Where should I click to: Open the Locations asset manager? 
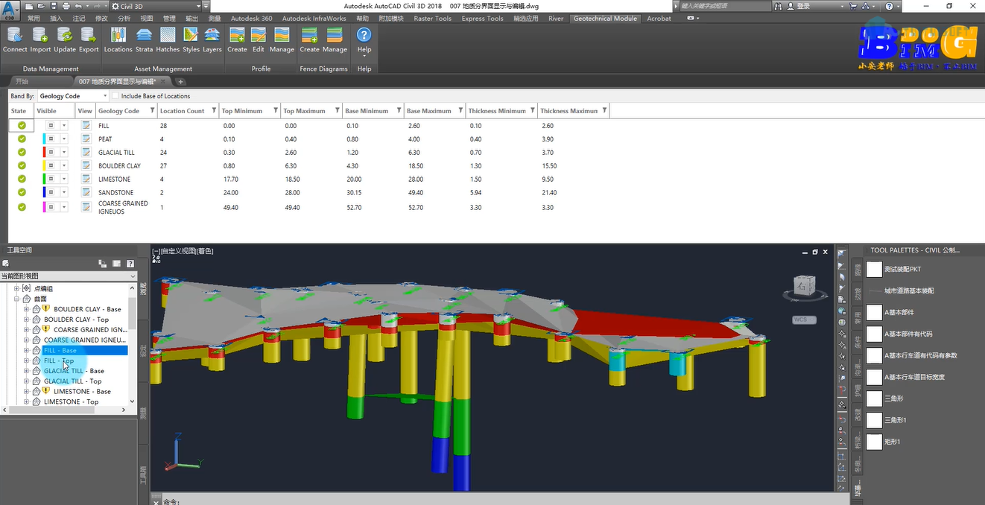click(118, 39)
